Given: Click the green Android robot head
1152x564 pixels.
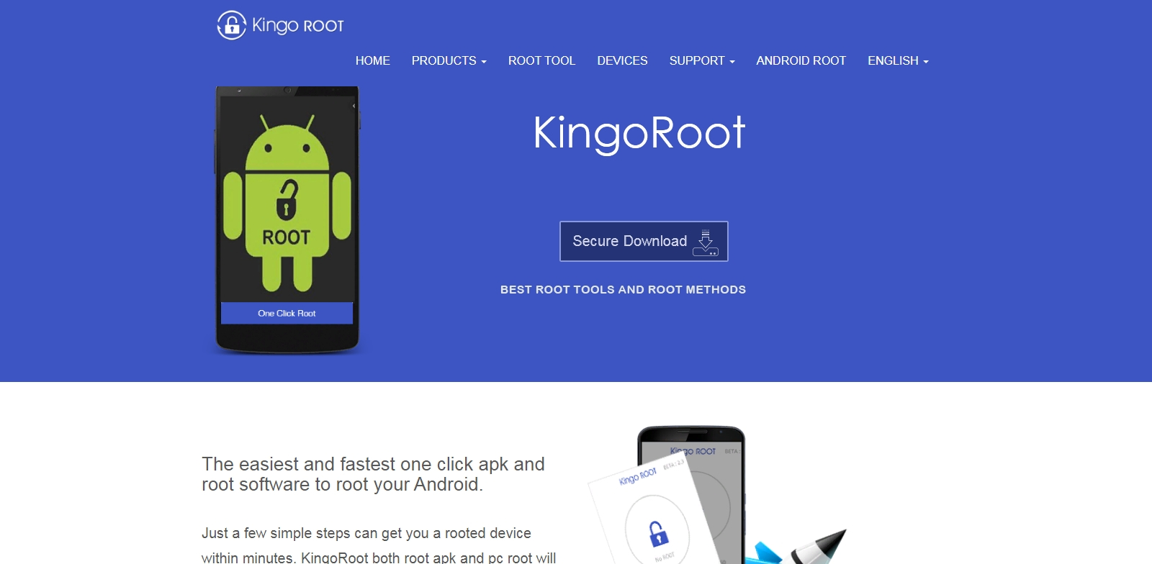Looking at the screenshot, I should [287, 144].
